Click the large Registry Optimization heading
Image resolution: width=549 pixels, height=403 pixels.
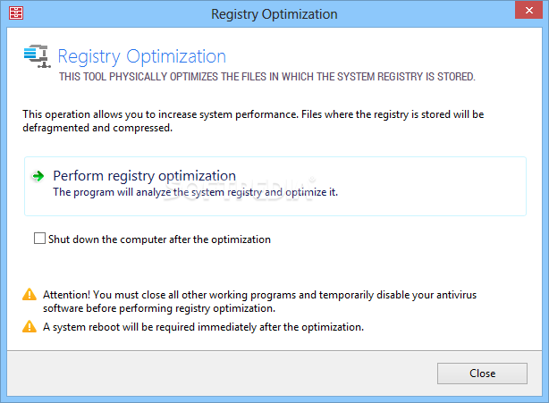tap(142, 56)
